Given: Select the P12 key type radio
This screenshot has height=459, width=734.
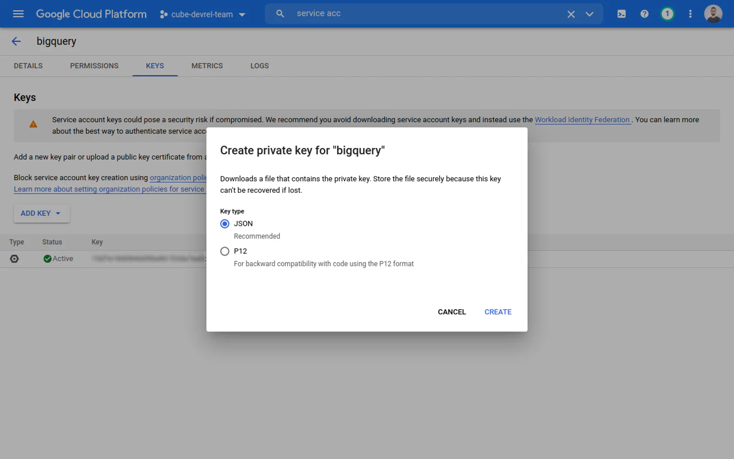Looking at the screenshot, I should pos(225,251).
